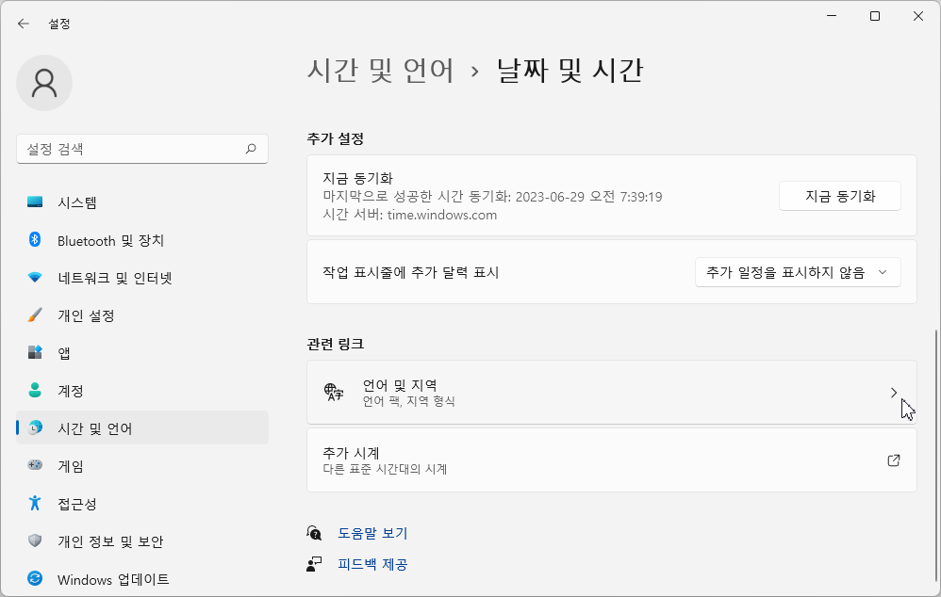Select 개인 설정 in sidebar
The height and width of the screenshot is (597, 941).
(142, 315)
